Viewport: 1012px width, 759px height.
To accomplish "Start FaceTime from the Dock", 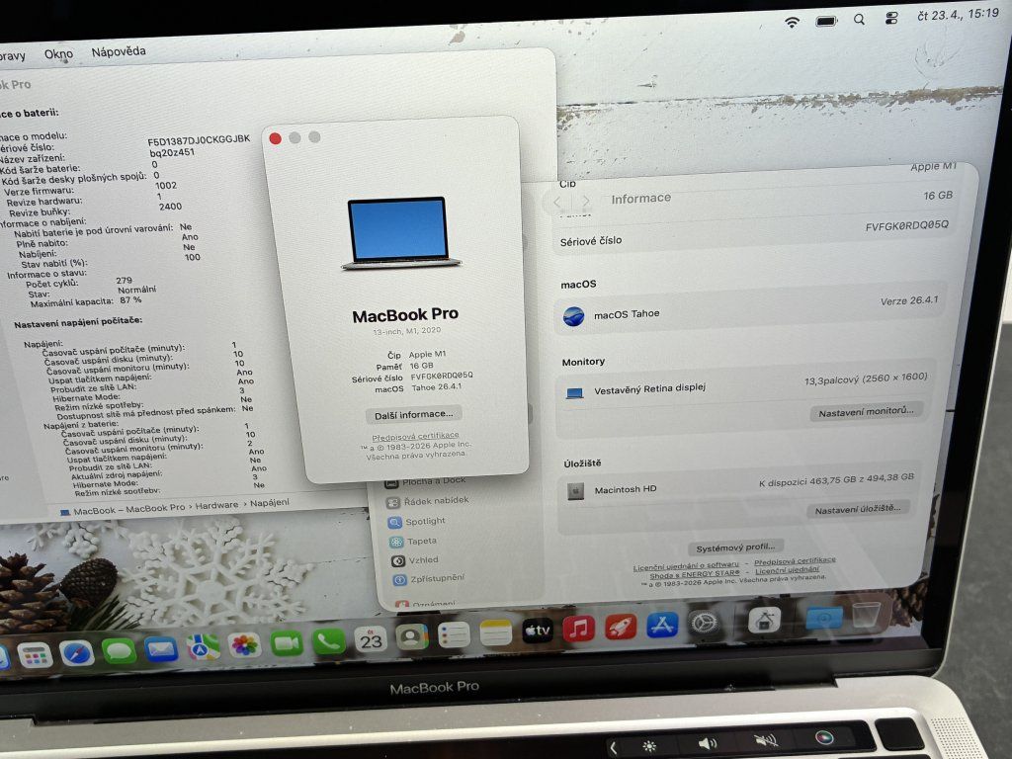I will [287, 643].
